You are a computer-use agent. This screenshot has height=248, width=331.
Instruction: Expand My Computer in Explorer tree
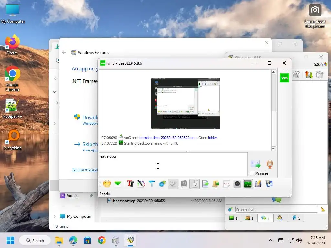click(54, 216)
